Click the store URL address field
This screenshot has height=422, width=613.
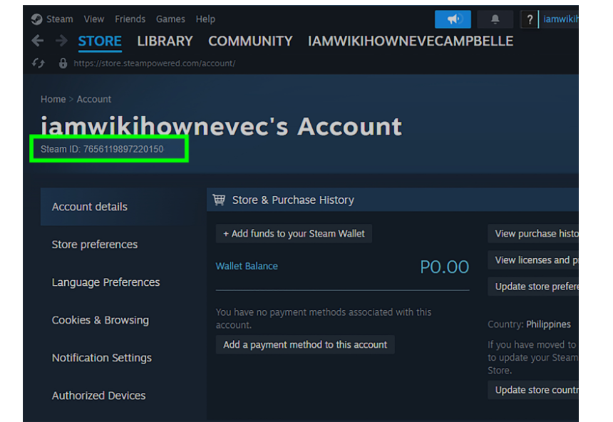(x=153, y=63)
